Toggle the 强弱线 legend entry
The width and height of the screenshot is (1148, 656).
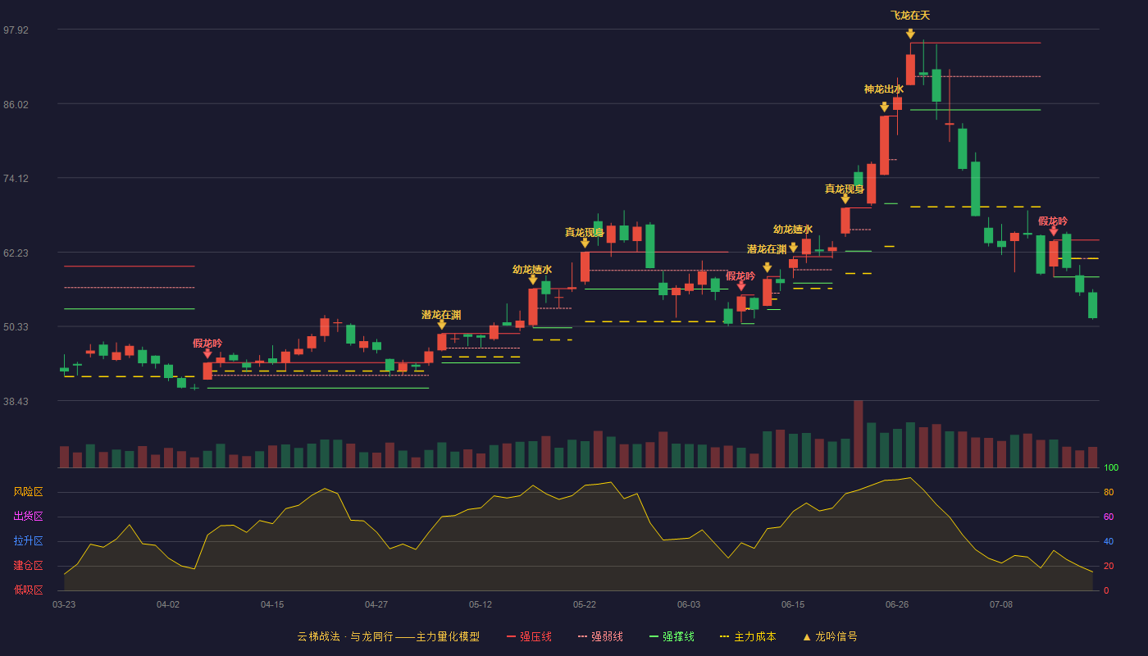600,636
